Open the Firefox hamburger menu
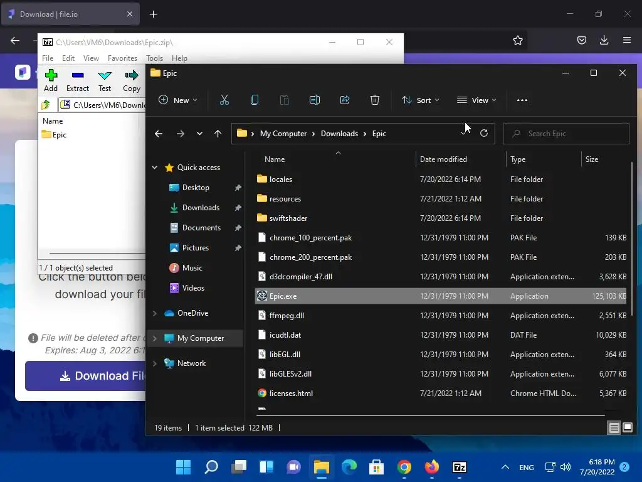642x482 pixels. pyautogui.click(x=627, y=40)
